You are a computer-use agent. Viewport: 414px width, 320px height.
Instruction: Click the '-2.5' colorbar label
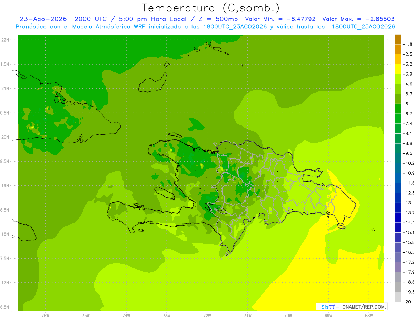pyautogui.click(x=408, y=54)
